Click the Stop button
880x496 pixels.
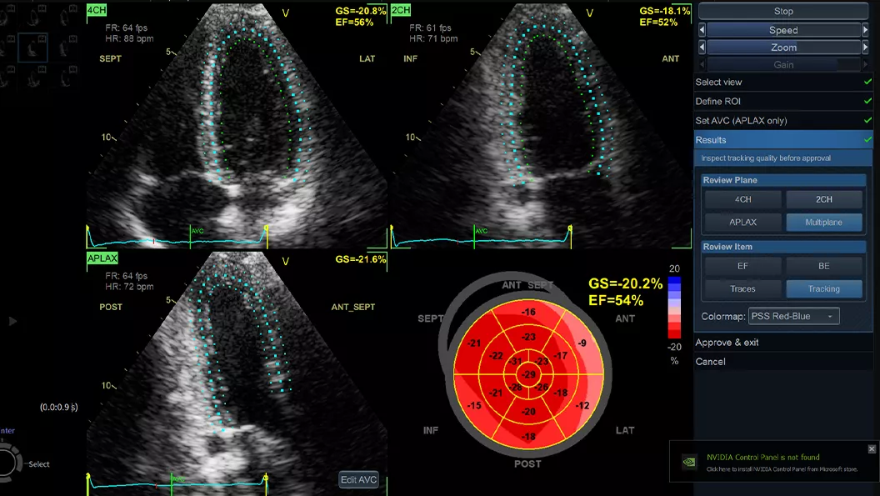[783, 11]
